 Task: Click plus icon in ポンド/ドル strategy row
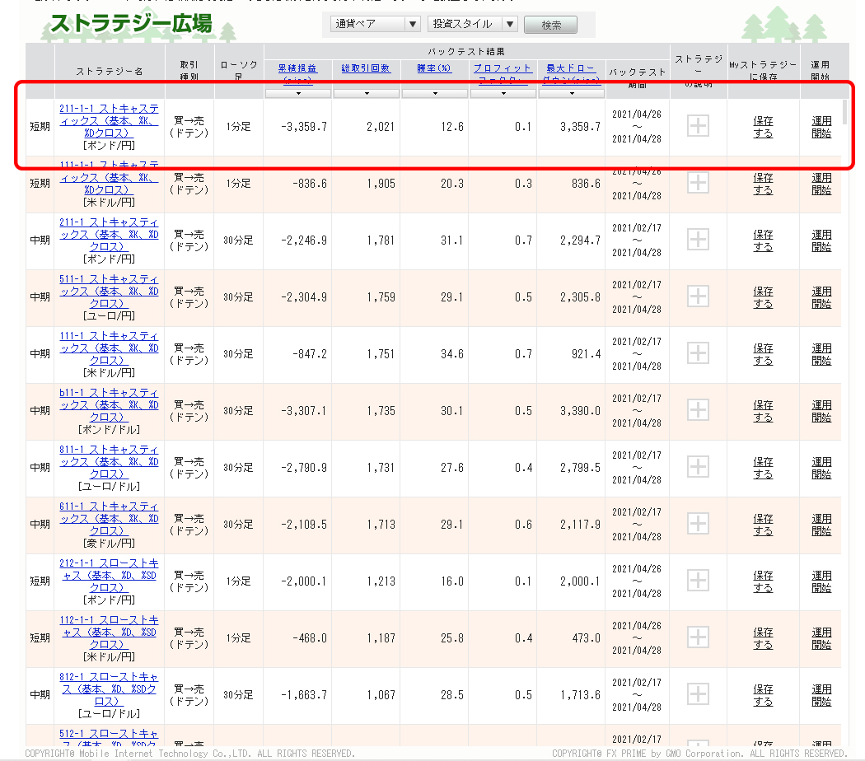pos(698,409)
